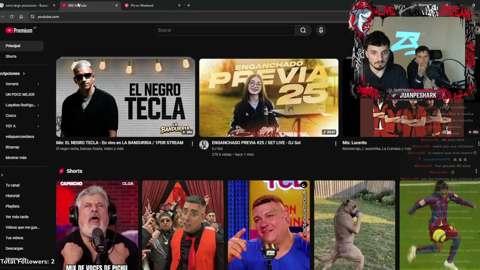Select Principal in the sidebar
The height and width of the screenshot is (270, 480).
22,46
